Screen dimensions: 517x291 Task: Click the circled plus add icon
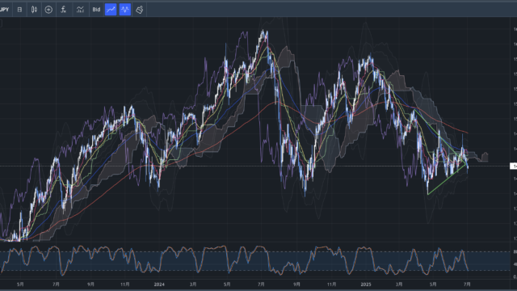tap(48, 10)
